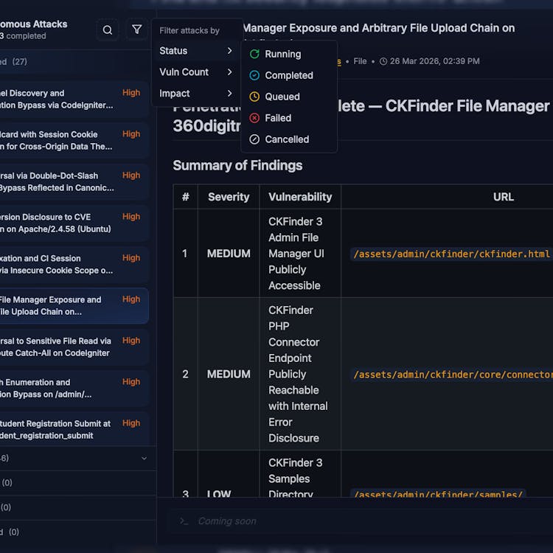Select File Manager Exposure attack item

74,306
